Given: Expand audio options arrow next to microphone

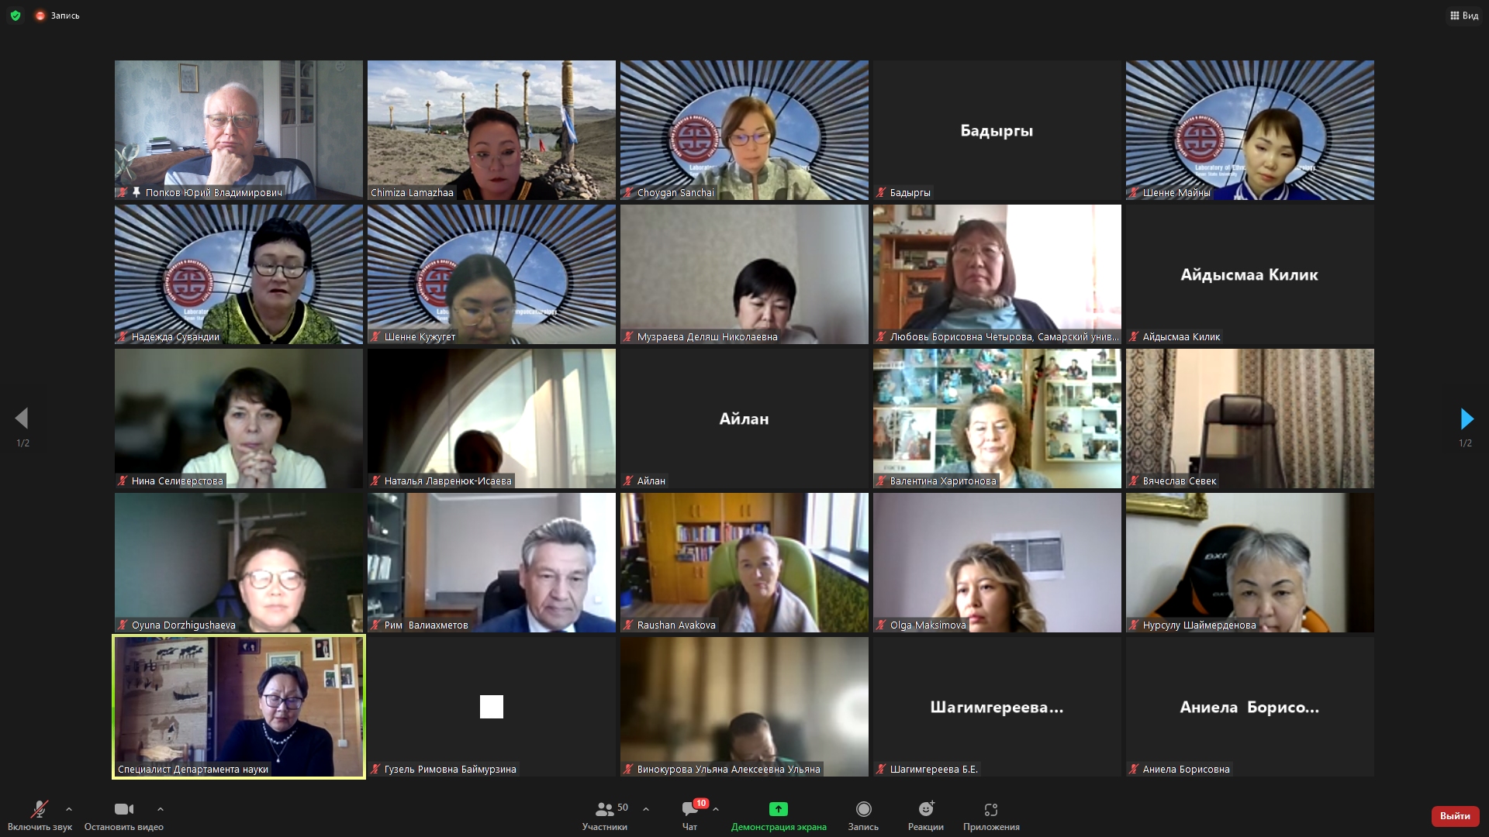Looking at the screenshot, I should coord(69,809).
